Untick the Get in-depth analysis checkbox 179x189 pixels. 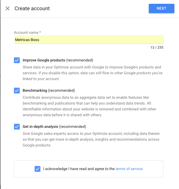click(x=17, y=127)
